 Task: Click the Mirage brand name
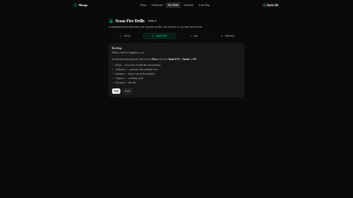[83, 5]
